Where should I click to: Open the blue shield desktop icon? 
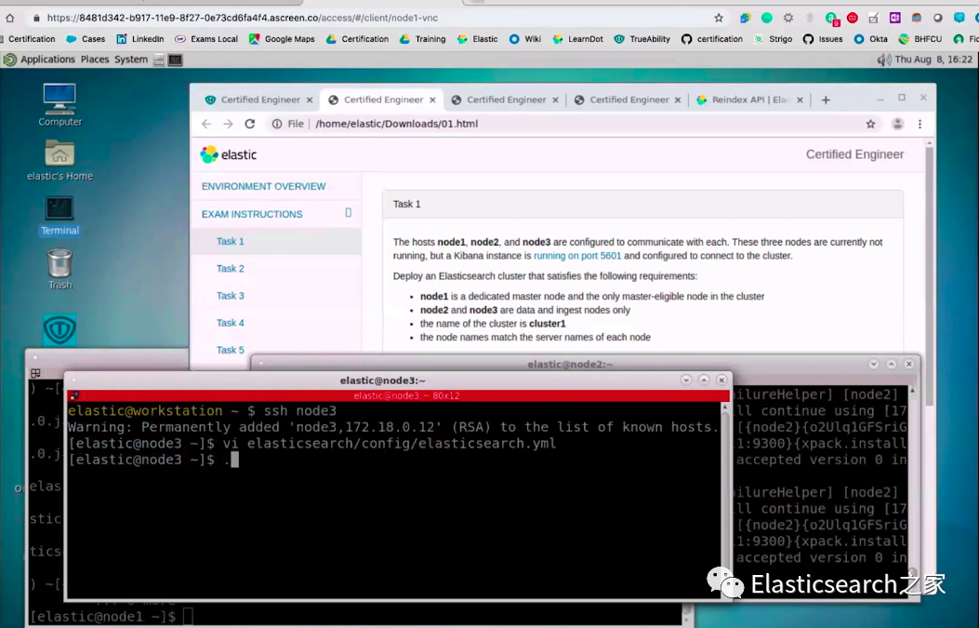[60, 329]
